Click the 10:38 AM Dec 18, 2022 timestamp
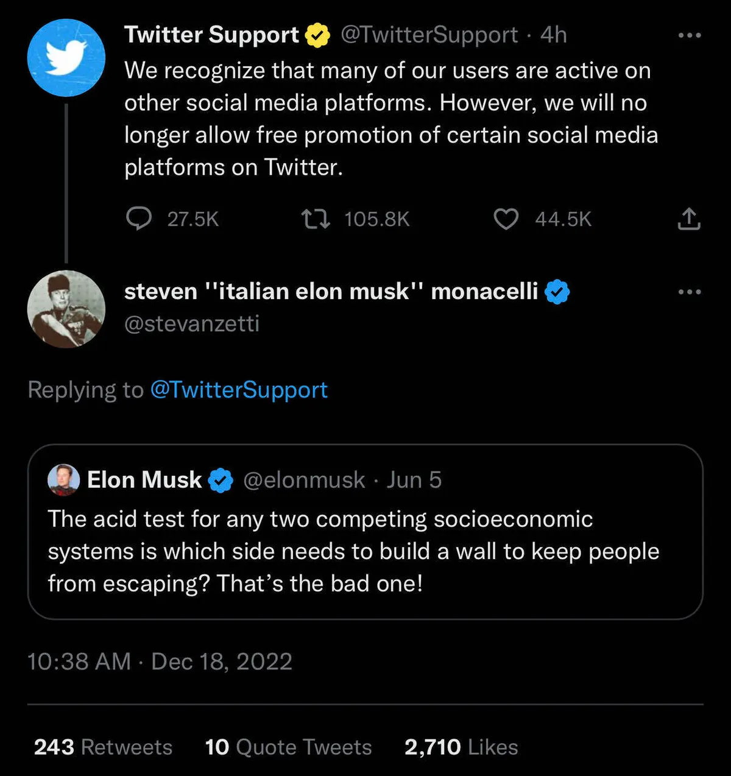This screenshot has width=731, height=776. (160, 661)
